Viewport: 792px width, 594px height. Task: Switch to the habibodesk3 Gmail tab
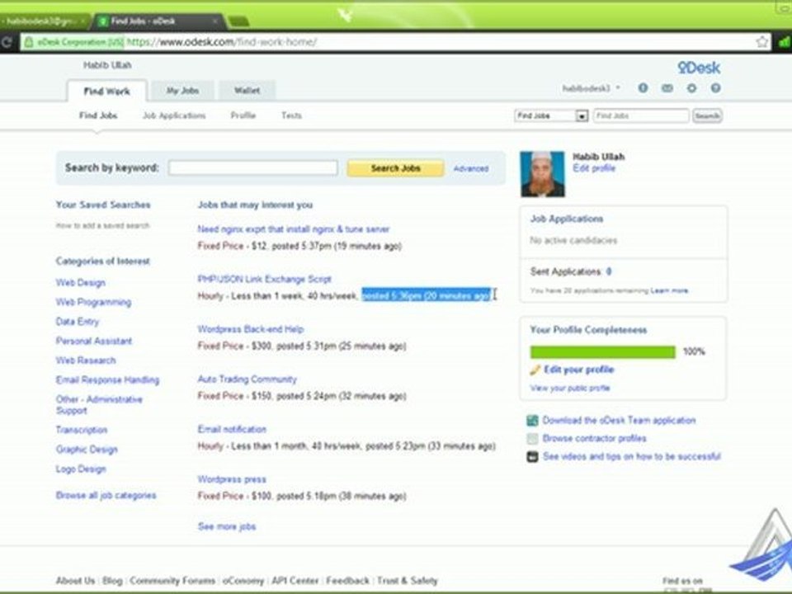point(43,21)
